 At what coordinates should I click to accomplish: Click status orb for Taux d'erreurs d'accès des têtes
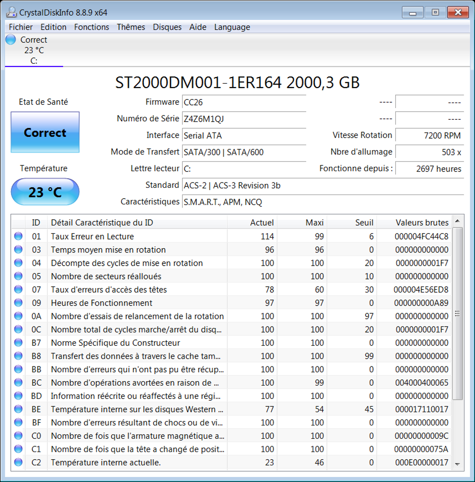[x=19, y=289]
